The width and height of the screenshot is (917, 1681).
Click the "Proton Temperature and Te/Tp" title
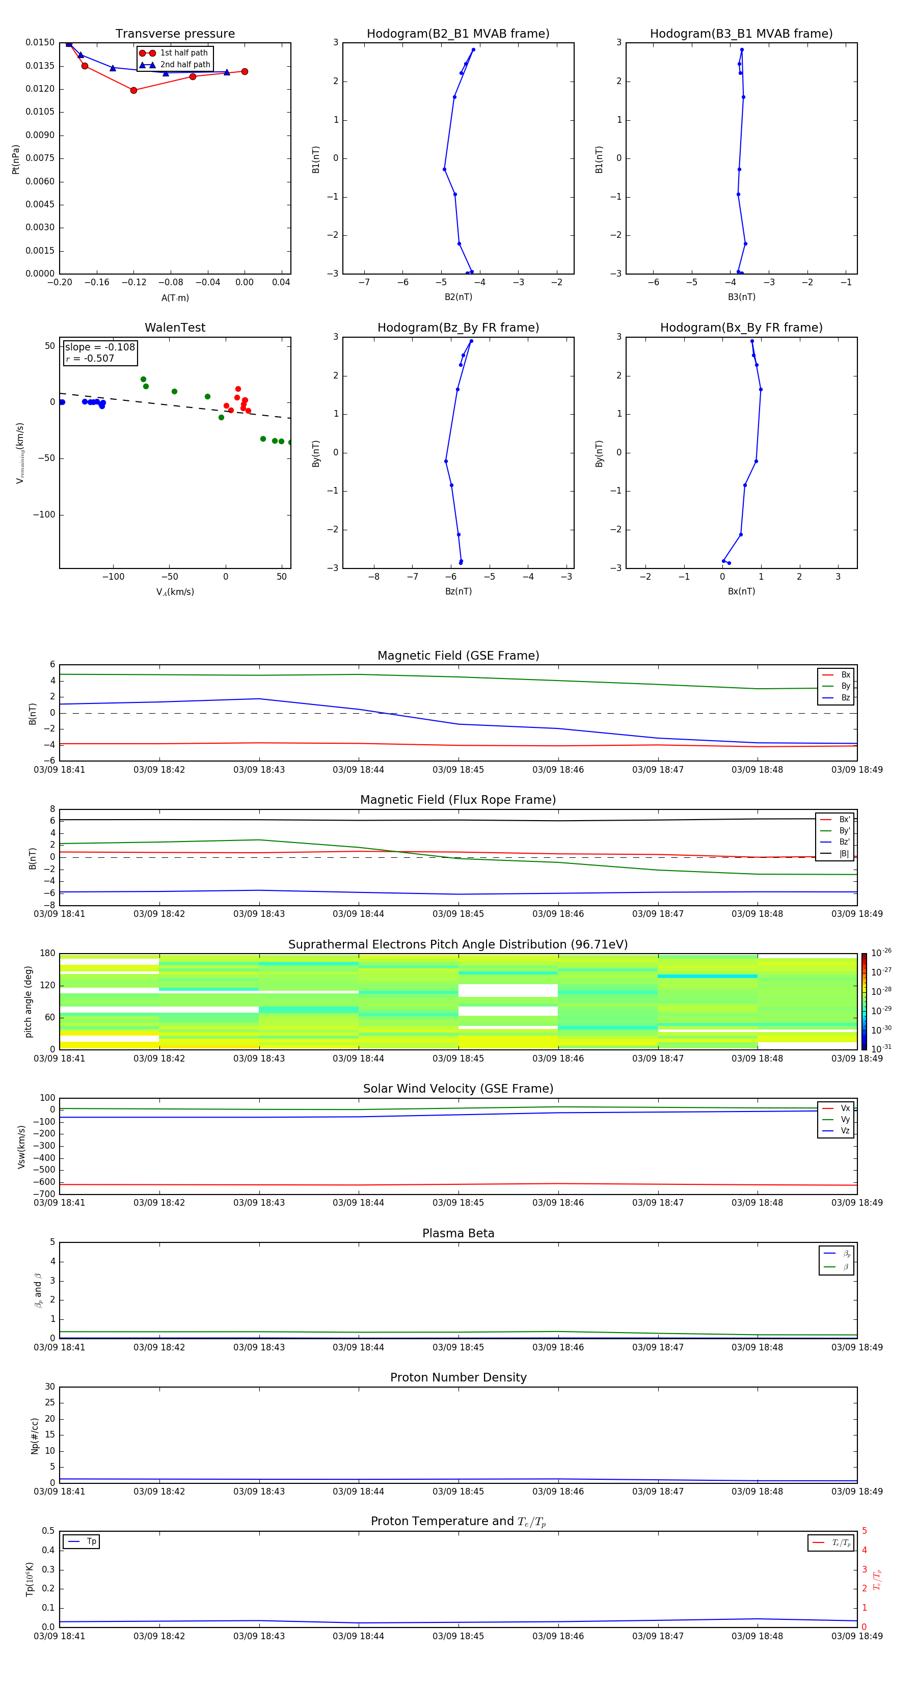458,1521
